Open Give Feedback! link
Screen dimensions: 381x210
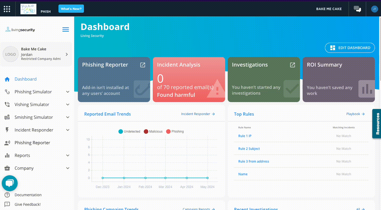tap(28, 204)
